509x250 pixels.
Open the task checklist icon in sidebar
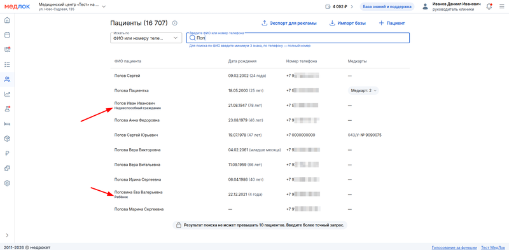7,64
